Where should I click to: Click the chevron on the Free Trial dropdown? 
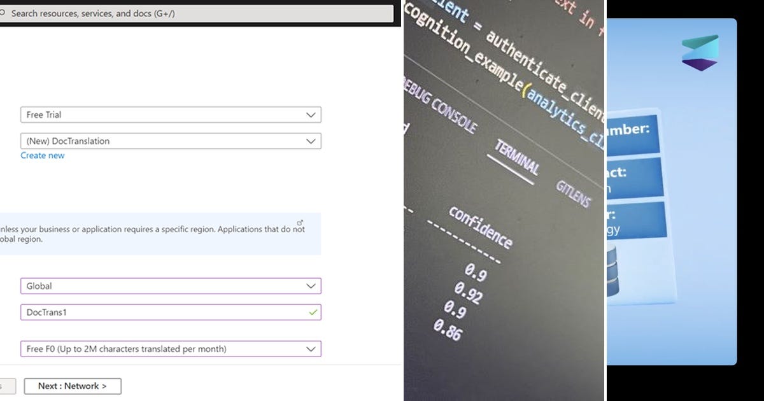pos(311,115)
